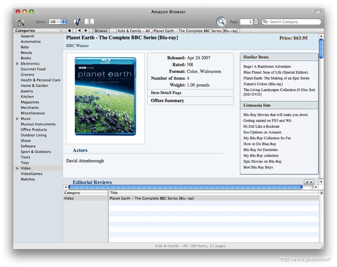Expand the Music category triangle

(17, 119)
